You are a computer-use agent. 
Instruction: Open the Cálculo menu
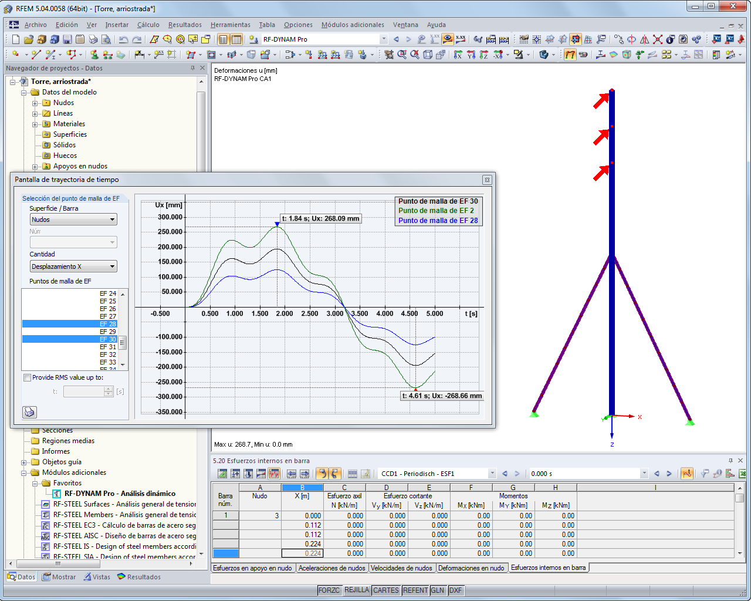(148, 25)
